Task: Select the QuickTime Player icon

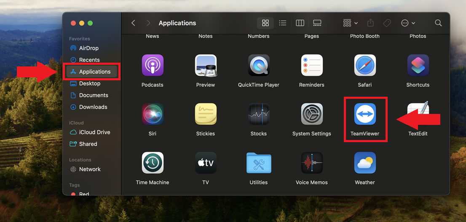Action: pos(259,65)
